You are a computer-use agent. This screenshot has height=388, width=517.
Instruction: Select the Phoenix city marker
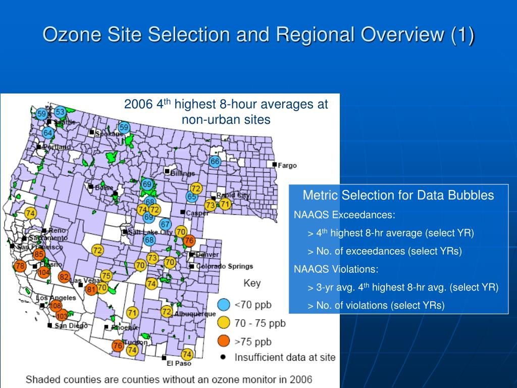106,327
